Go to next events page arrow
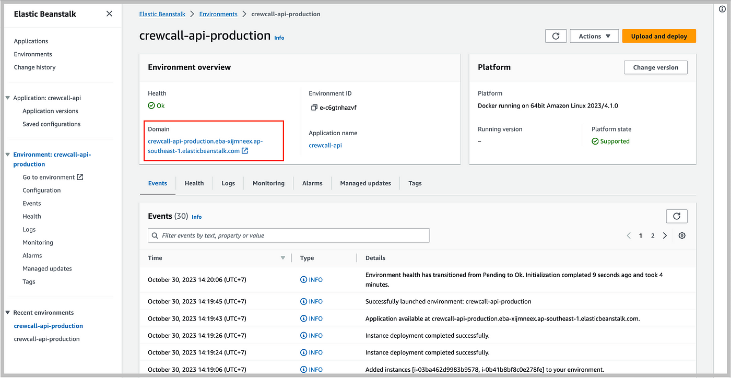731x378 pixels. 665,235
